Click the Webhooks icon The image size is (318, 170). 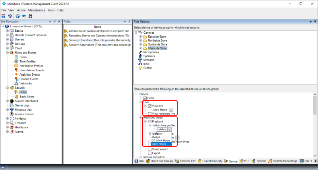(16, 83)
